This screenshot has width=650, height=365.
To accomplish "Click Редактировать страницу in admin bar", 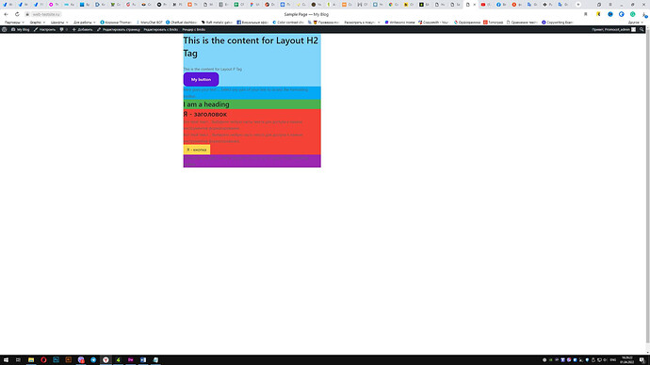I will (x=119, y=29).
